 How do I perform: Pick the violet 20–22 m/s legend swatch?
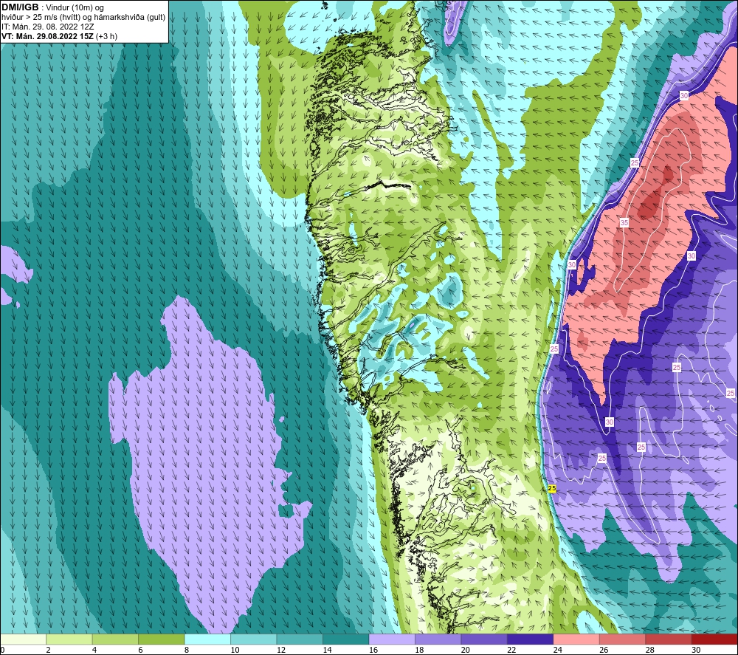tap(484, 639)
